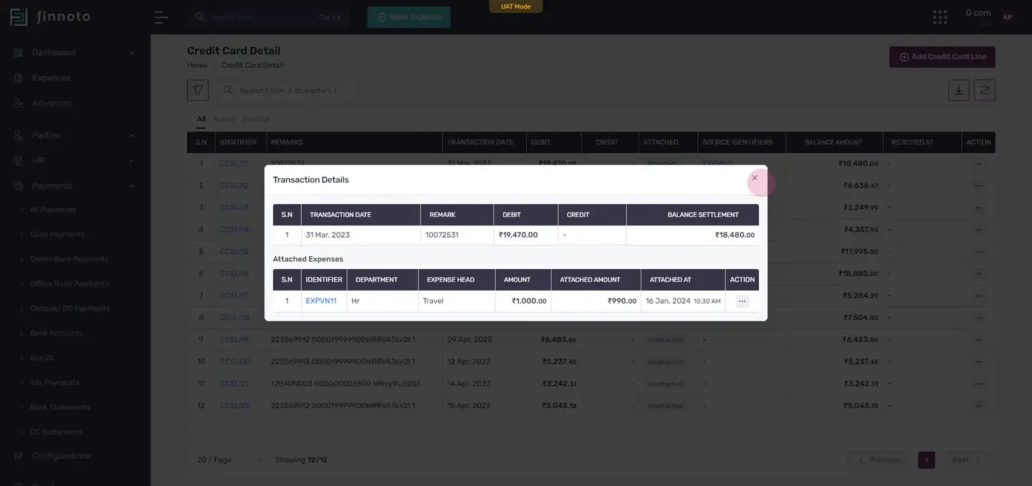Screen dimensions: 1032x486
Task: Open the EXPVN11 expense link in dialog
Action: click(x=321, y=301)
